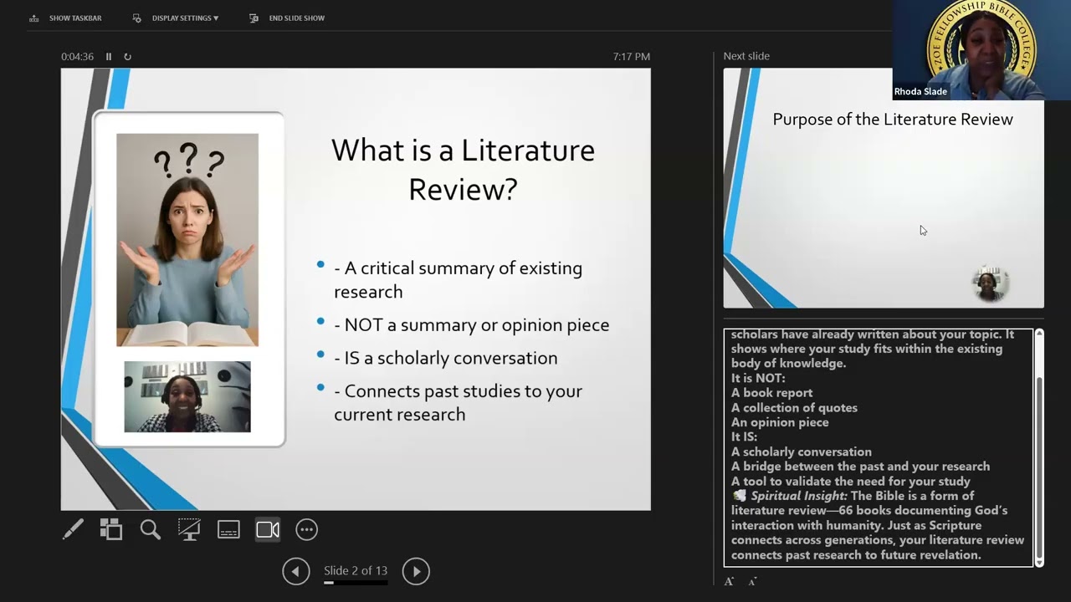The width and height of the screenshot is (1071, 602).
Task: Click notes line 'A scholarly conversation'
Action: [x=802, y=451]
